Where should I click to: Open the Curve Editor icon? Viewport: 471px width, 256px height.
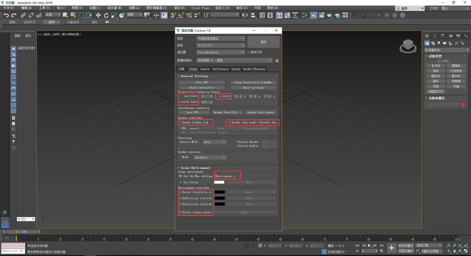point(287,15)
